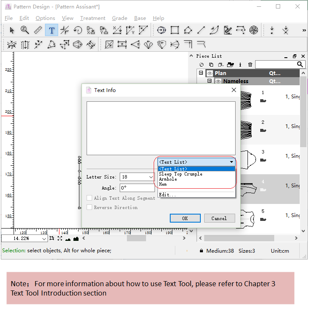This screenshot has height=318, width=312.
Task: Collapse the Nameless tree node
Action: click(209, 81)
